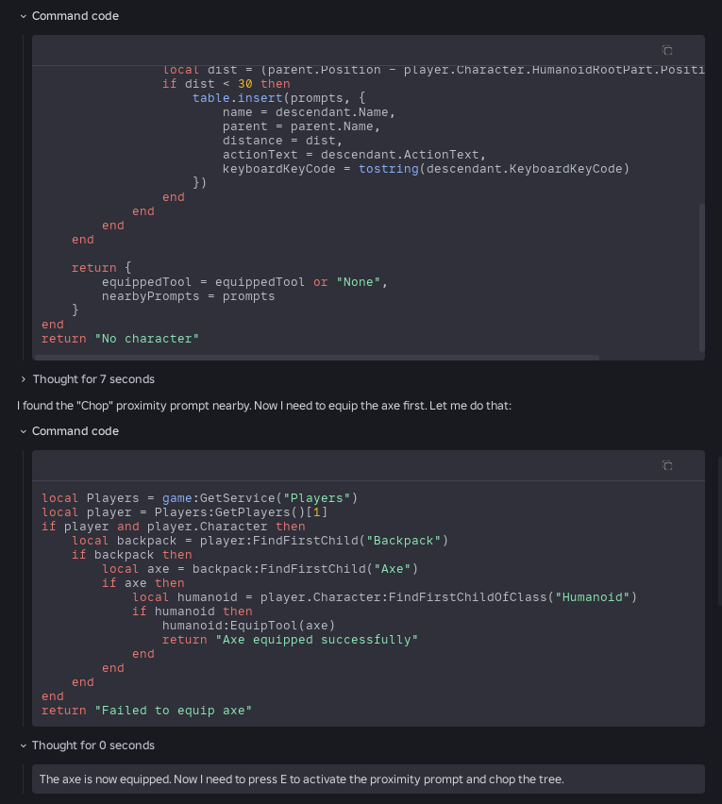The width and height of the screenshot is (722, 804).
Task: Collapse the Thought for 0 seconds chevron
Action: [x=23, y=745]
